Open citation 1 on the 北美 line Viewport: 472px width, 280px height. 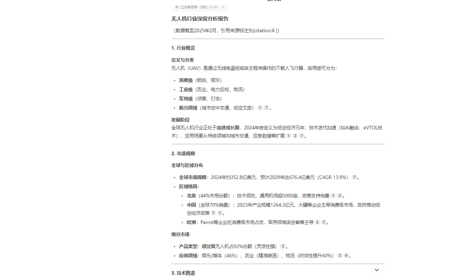333,196
